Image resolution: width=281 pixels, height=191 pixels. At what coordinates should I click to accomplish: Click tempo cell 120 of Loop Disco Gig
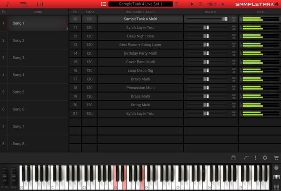(89, 71)
